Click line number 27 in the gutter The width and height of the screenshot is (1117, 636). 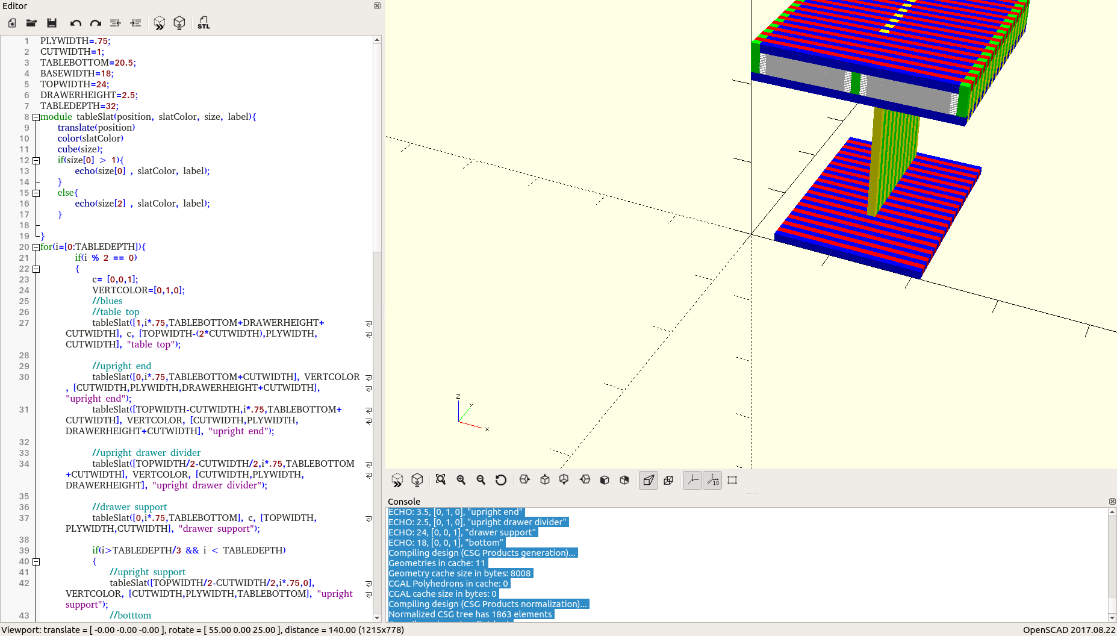(x=24, y=323)
